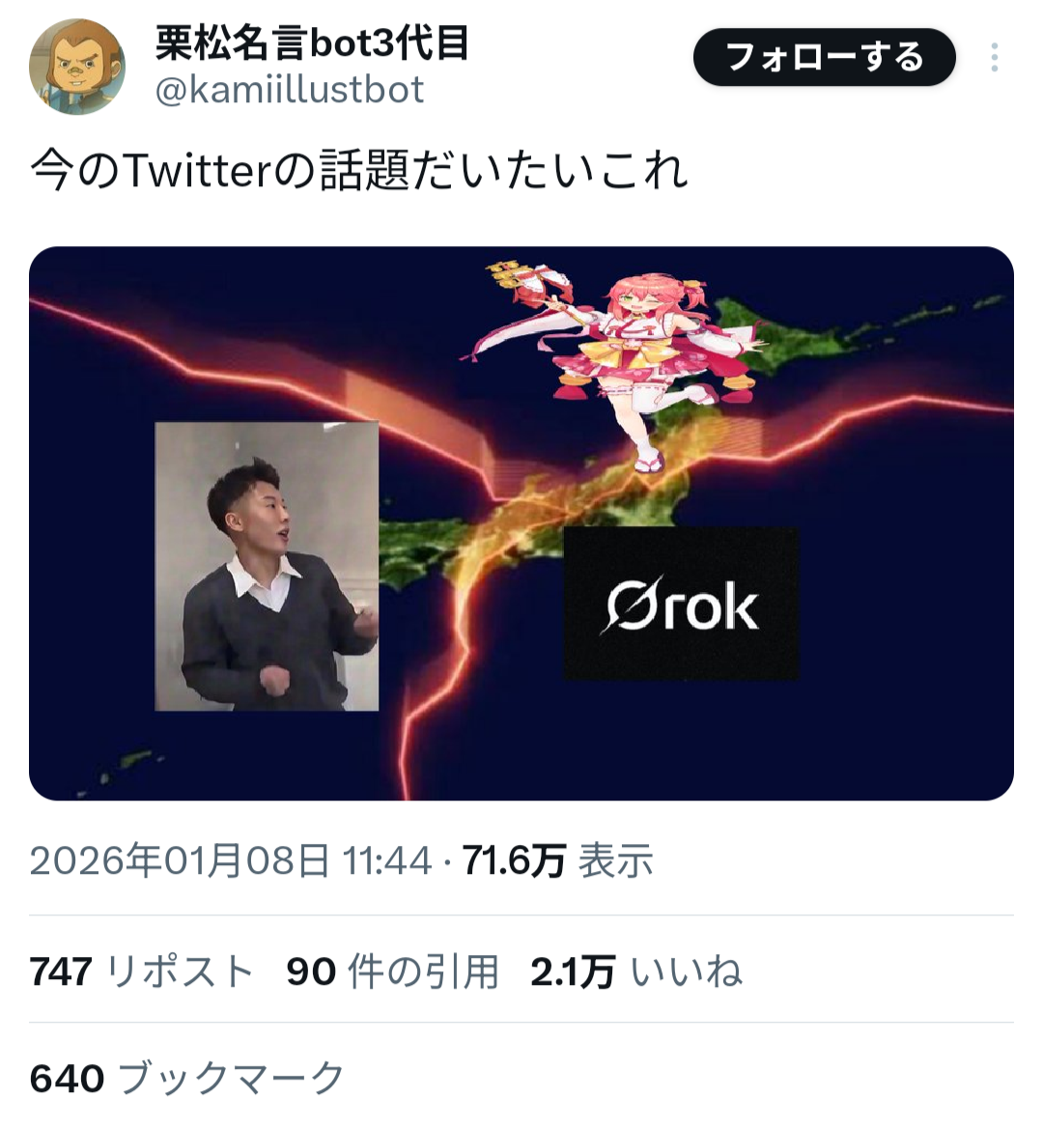Click the いいね label text

[687, 971]
